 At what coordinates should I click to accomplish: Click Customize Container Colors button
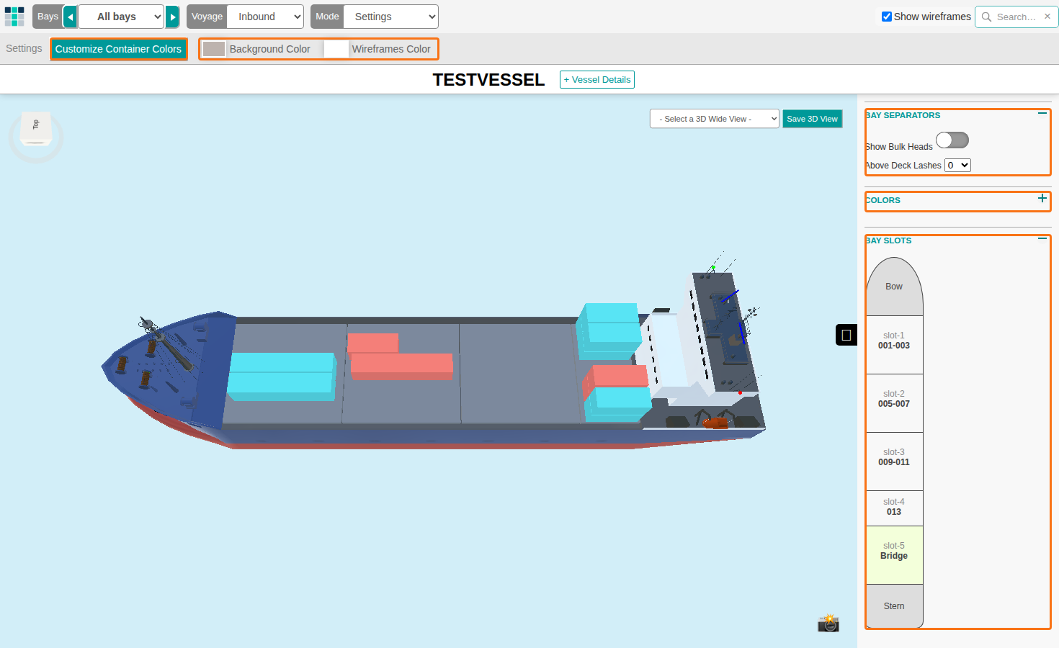coord(118,49)
